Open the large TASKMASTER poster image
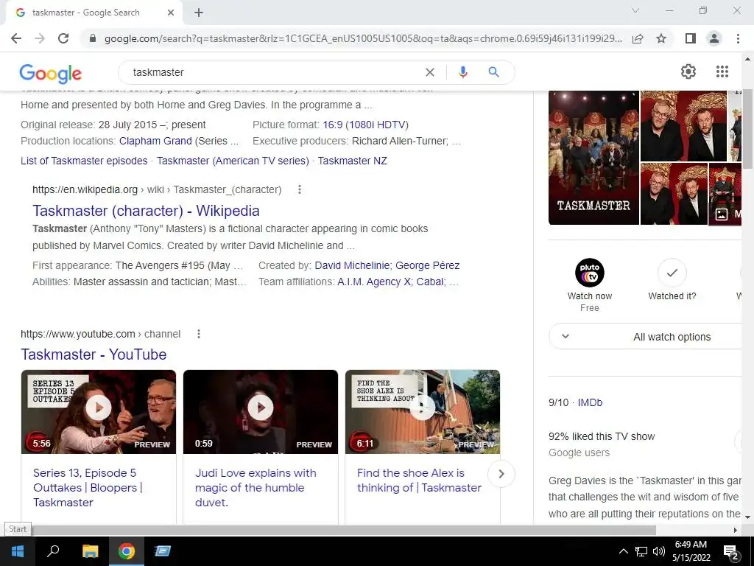 point(594,158)
